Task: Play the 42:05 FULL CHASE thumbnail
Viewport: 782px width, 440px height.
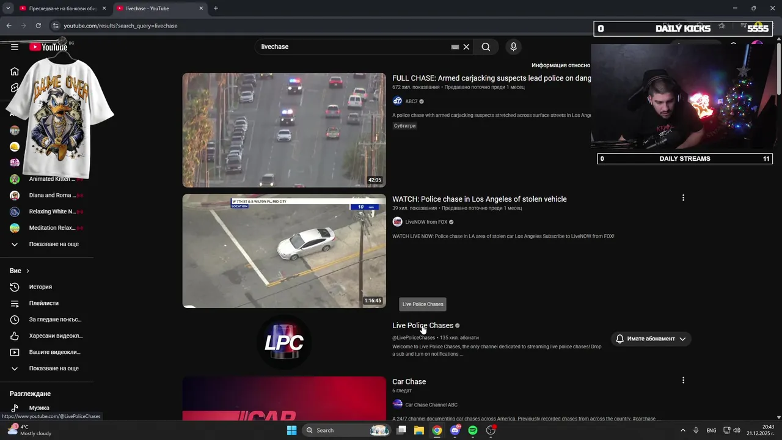Action: [x=284, y=130]
